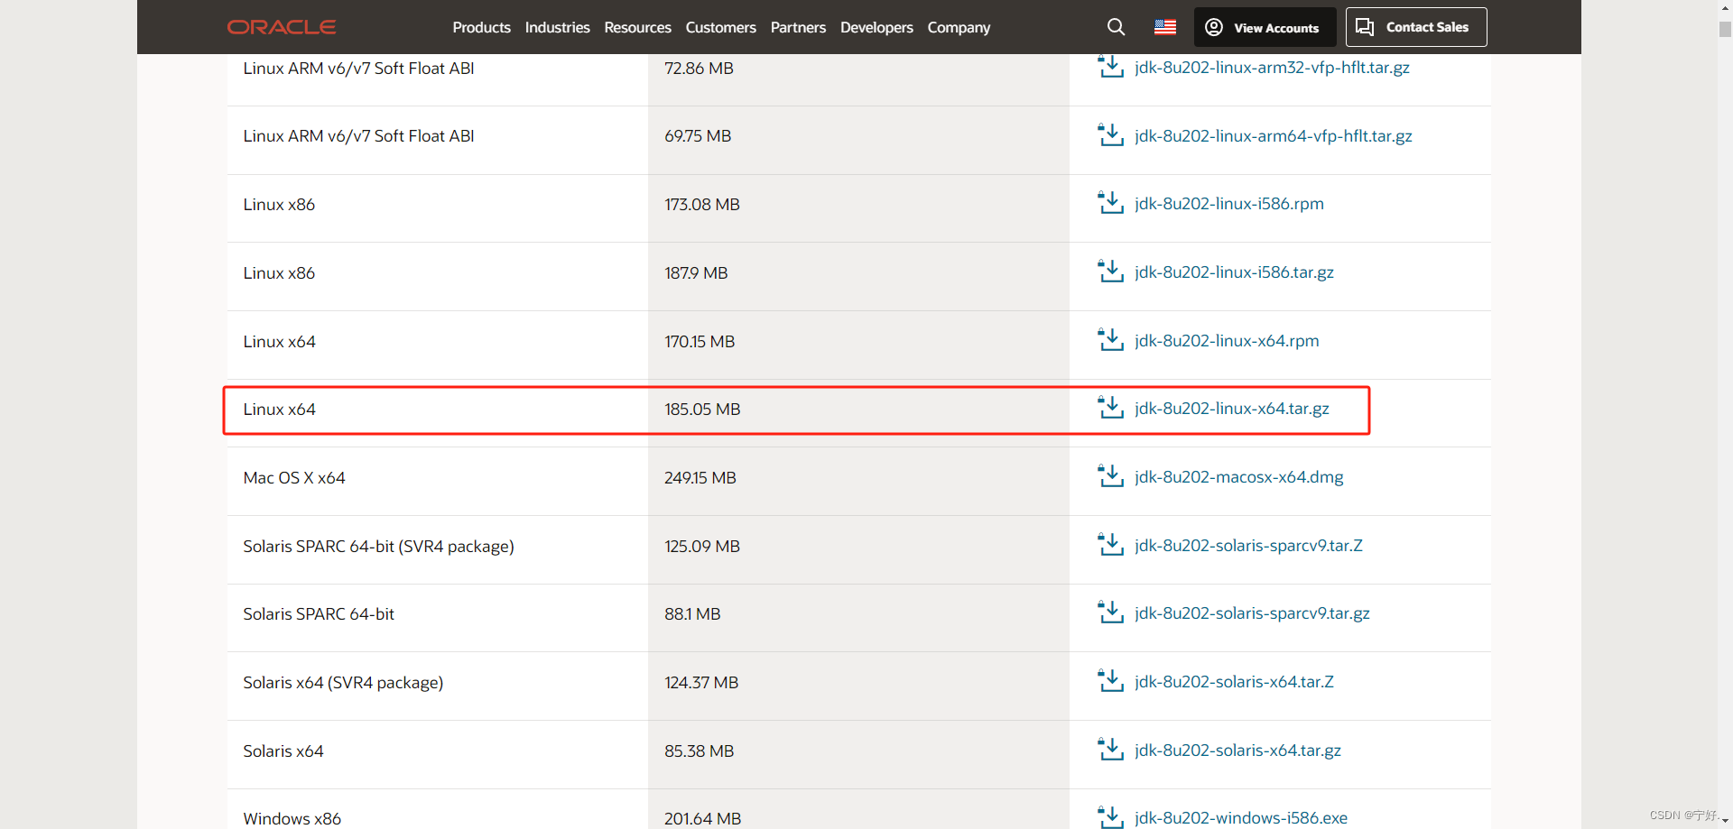Open the Resources menu
The height and width of the screenshot is (829, 1733).
tap(637, 28)
